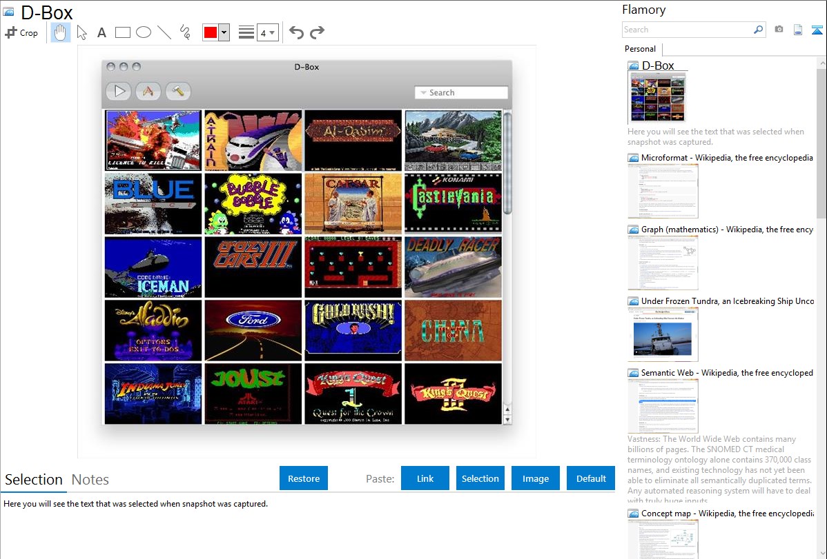
Task: Select the Crop tool
Action: point(21,32)
